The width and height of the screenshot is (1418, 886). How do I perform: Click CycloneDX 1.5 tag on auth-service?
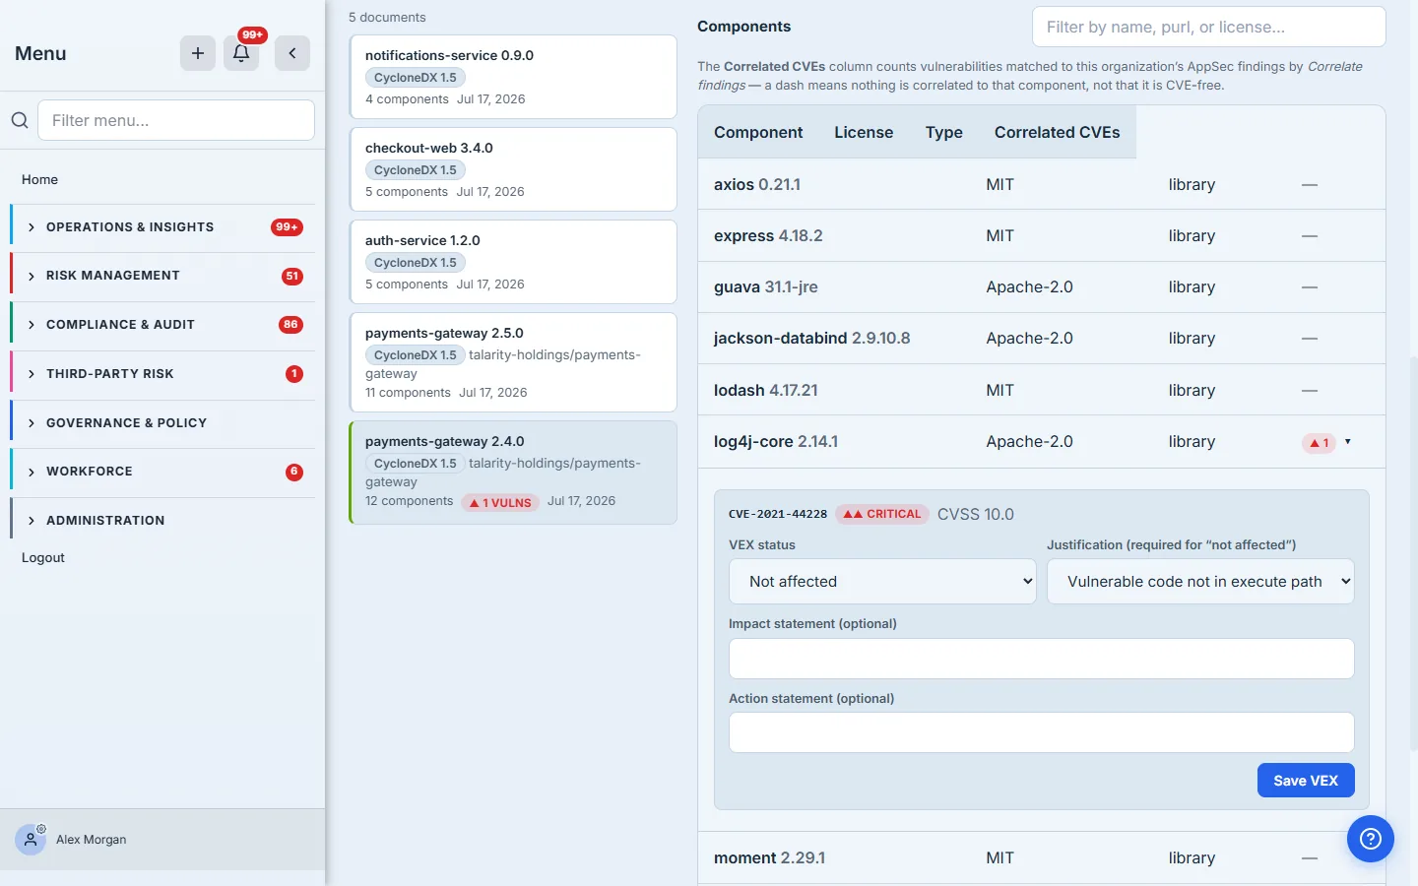point(416,263)
